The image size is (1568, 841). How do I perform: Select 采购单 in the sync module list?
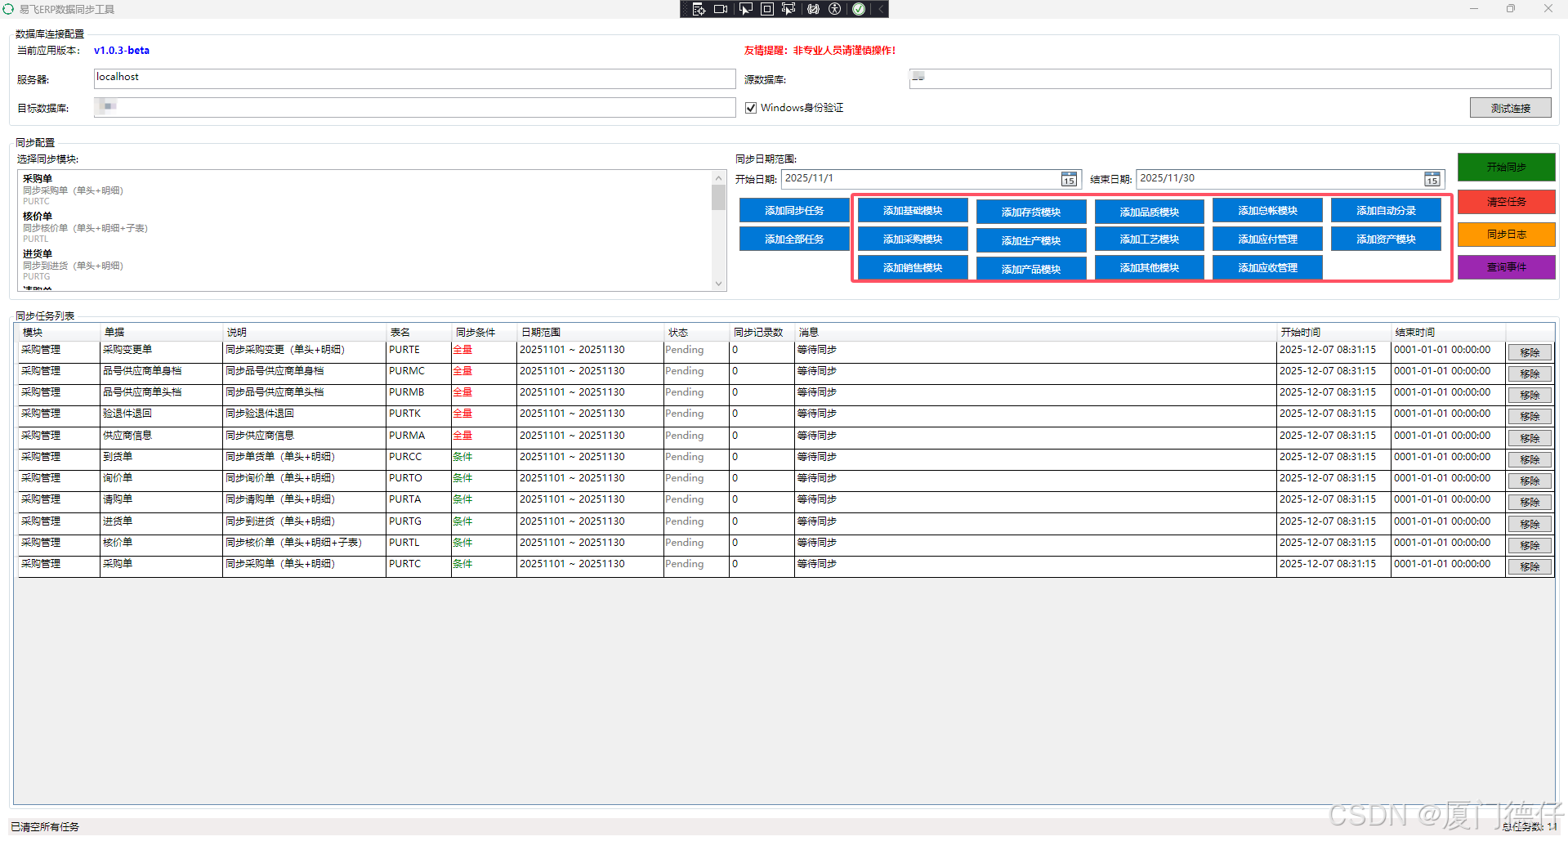[x=365, y=189]
